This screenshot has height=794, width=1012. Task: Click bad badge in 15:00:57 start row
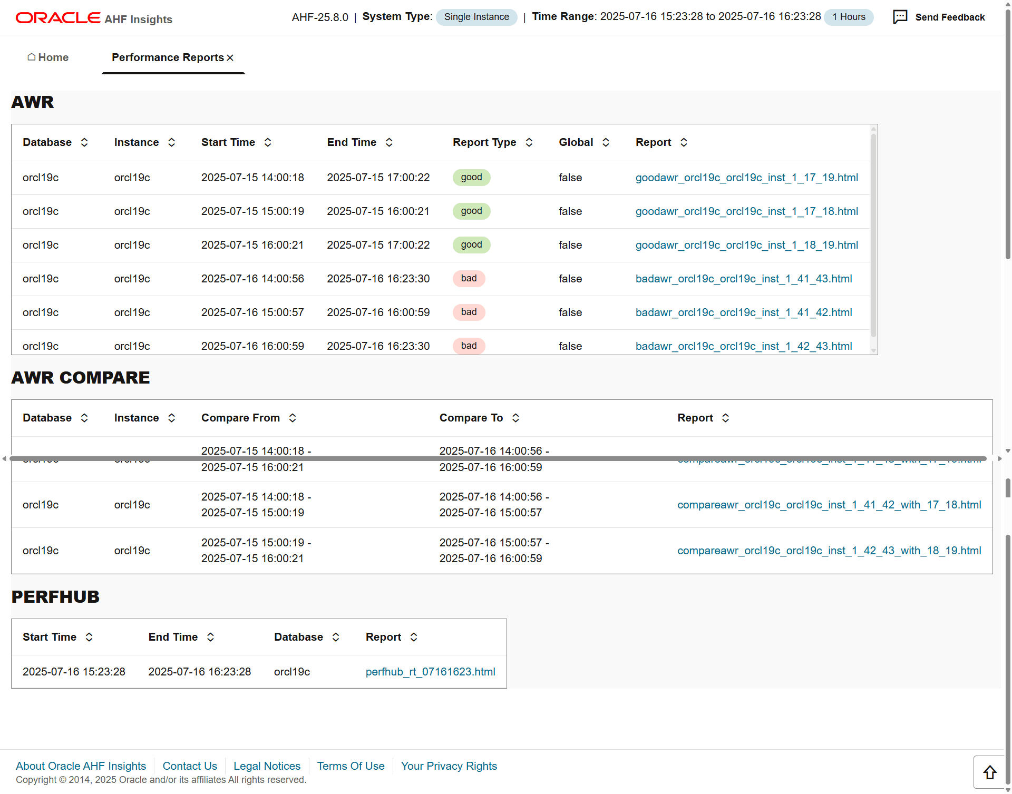(469, 312)
